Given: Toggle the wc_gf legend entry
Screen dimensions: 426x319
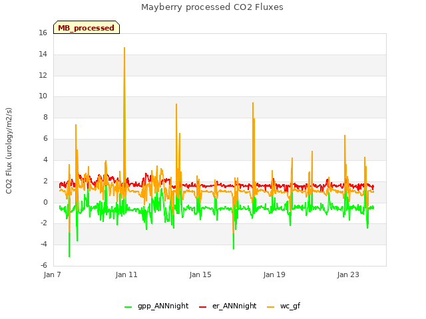Looking at the screenshot, I should (x=284, y=306).
